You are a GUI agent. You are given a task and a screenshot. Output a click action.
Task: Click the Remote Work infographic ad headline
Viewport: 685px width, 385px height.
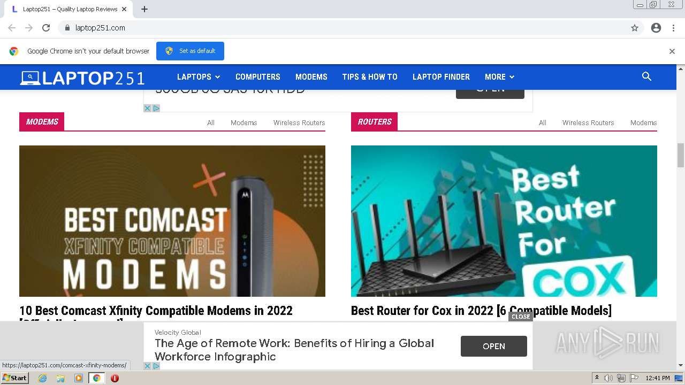(x=294, y=350)
